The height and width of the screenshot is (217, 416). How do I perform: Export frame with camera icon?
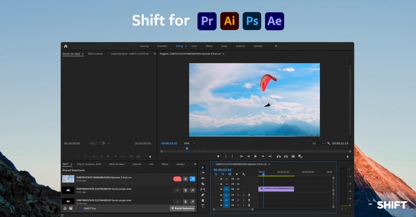coord(293,157)
